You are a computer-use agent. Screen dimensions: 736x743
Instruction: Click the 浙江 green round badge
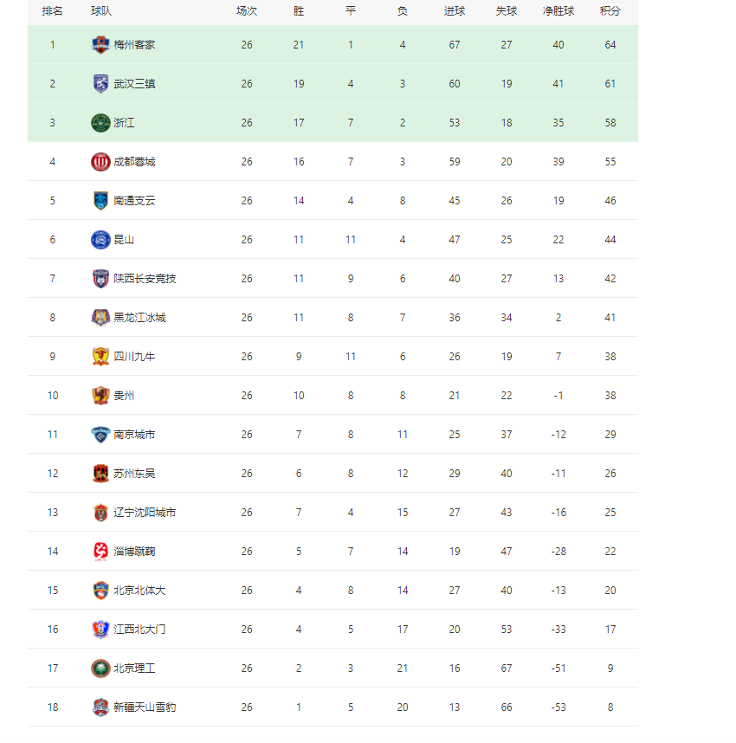tap(100, 123)
